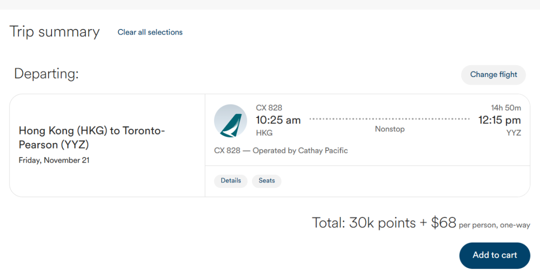The height and width of the screenshot is (279, 540).
Task: View Seats for flight CX 828
Action: 266,180
